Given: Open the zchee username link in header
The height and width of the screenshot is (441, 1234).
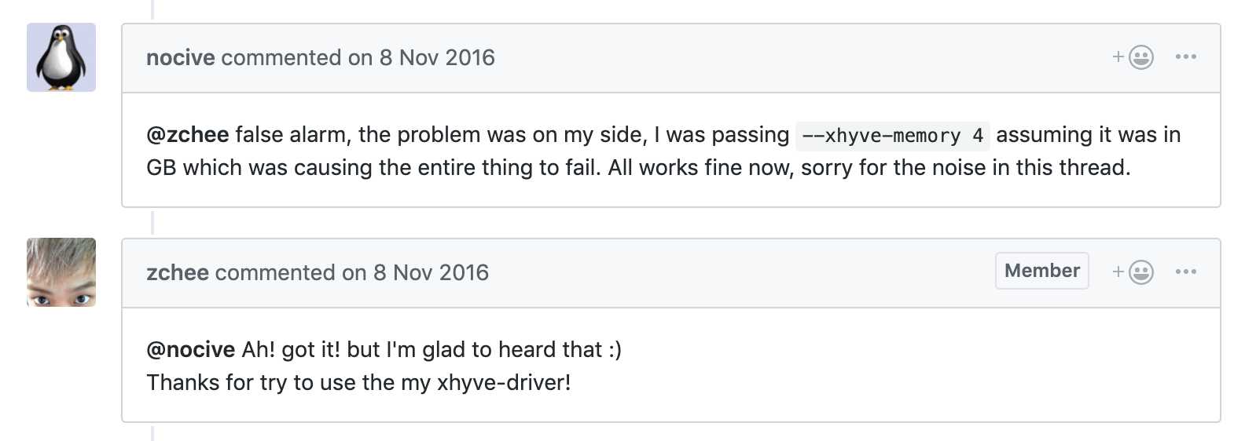Looking at the screenshot, I should click(177, 273).
